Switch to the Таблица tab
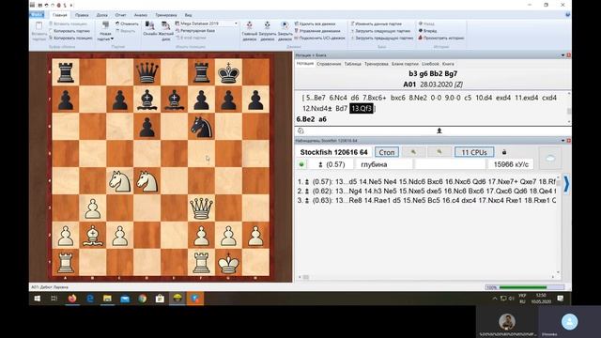Viewport: 601px width, 338px height. pos(353,64)
